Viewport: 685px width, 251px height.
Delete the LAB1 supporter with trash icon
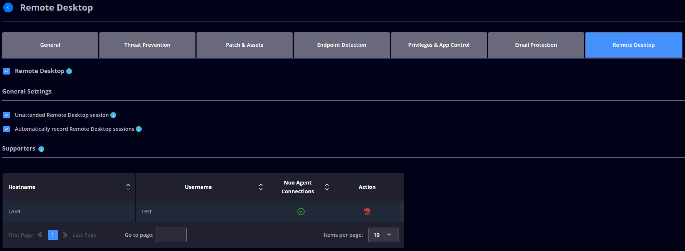coord(367,212)
